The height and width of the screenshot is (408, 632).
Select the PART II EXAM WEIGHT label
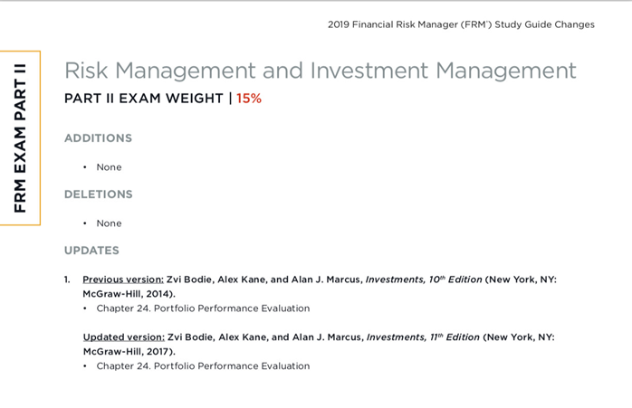(x=143, y=99)
